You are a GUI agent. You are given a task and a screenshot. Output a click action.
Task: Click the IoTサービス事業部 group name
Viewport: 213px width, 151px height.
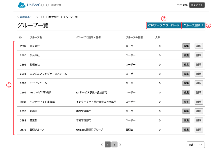[40, 93]
